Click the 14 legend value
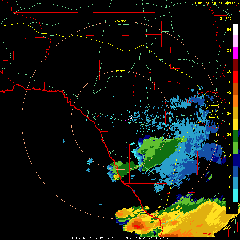 [x=229, y=166]
